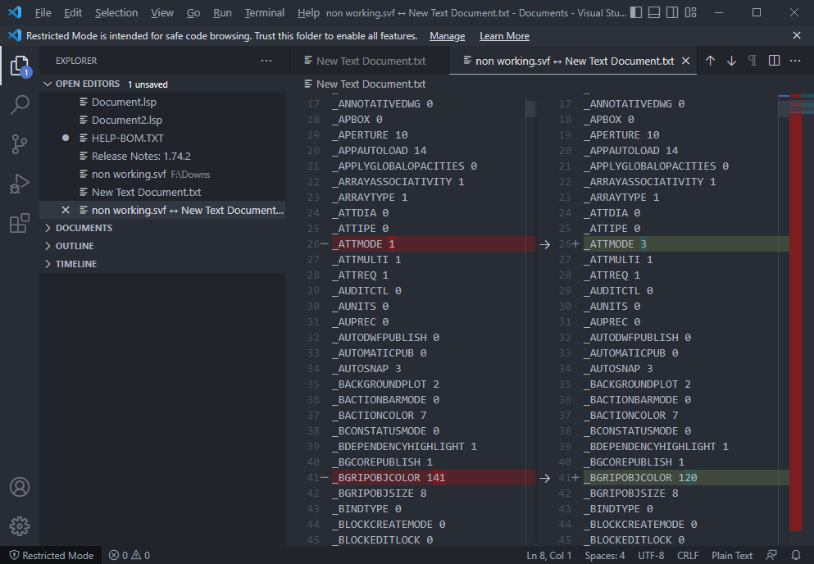Click the Learn More link

pos(504,36)
